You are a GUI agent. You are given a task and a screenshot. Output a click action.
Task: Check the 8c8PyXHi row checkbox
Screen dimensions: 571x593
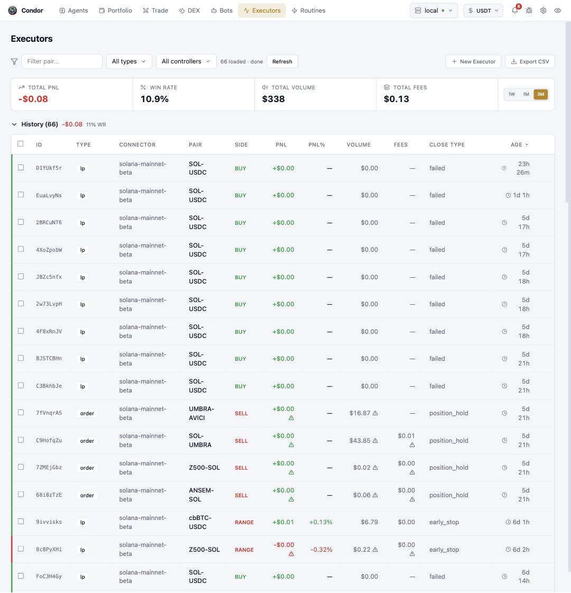(21, 549)
